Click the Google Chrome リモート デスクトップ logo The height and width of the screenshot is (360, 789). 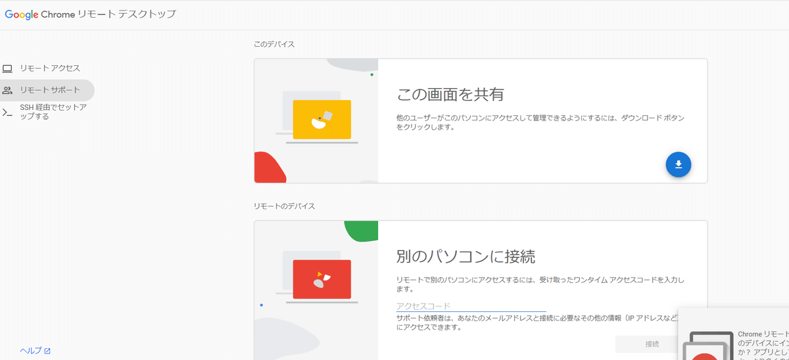point(90,14)
